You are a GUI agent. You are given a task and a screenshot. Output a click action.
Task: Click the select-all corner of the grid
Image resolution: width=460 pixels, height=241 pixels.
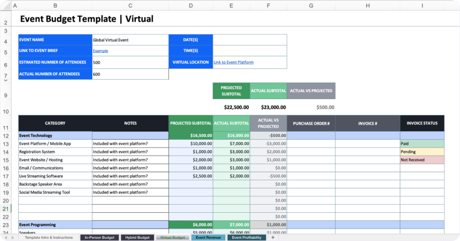click(x=9, y=6)
